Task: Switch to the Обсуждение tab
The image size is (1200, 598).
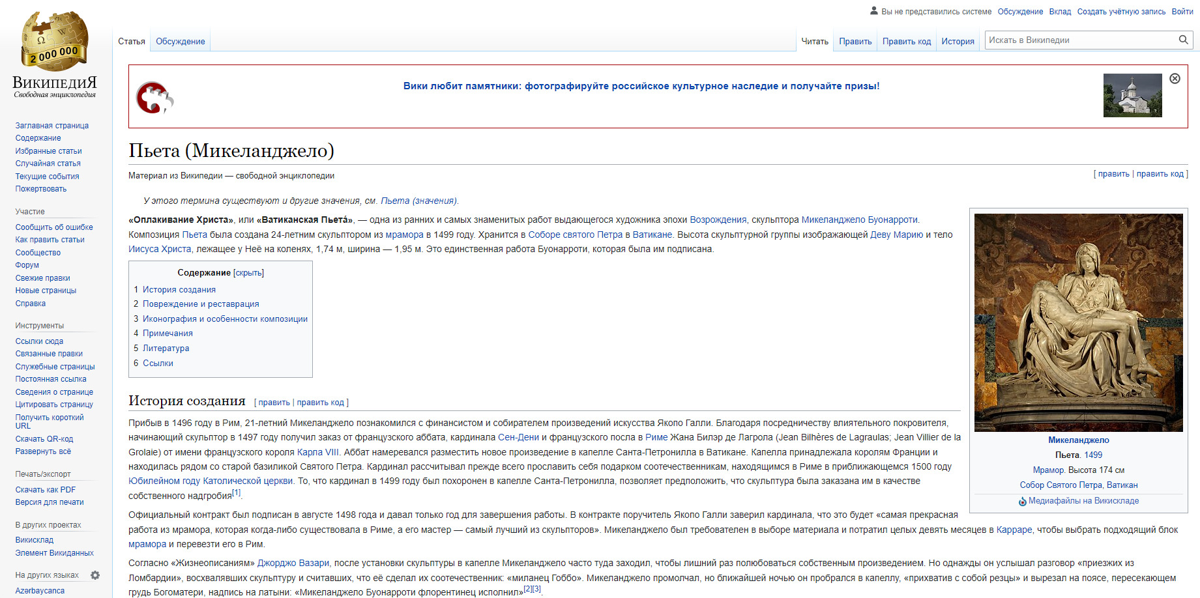Action: pos(180,42)
